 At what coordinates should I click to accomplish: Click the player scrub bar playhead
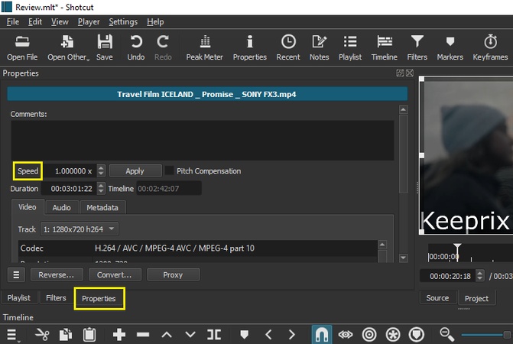457,252
